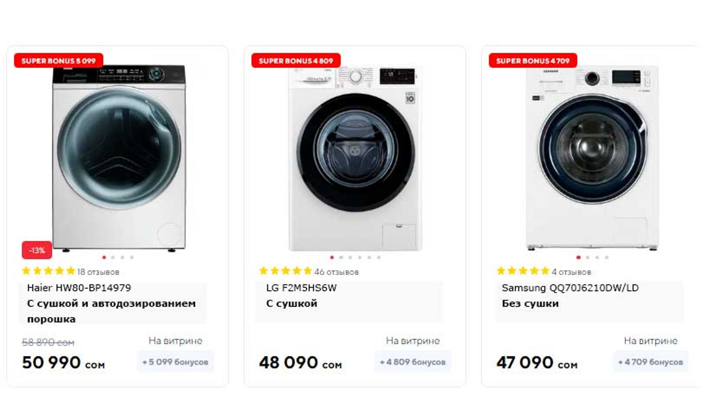Click the Haier five-star rating
The image size is (727, 395).
coord(48,271)
